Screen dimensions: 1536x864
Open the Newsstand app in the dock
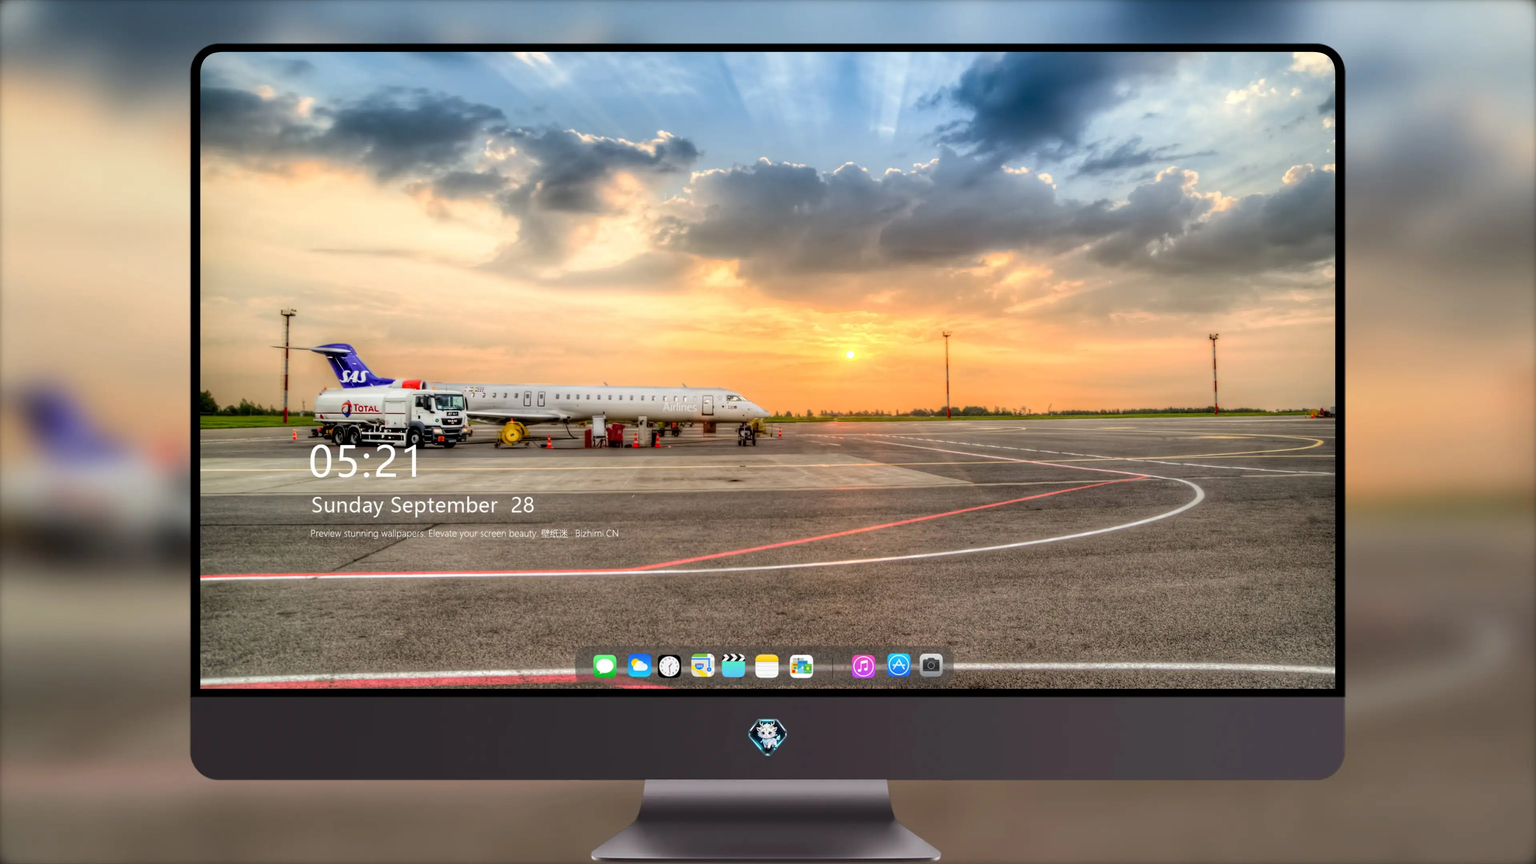(x=801, y=666)
